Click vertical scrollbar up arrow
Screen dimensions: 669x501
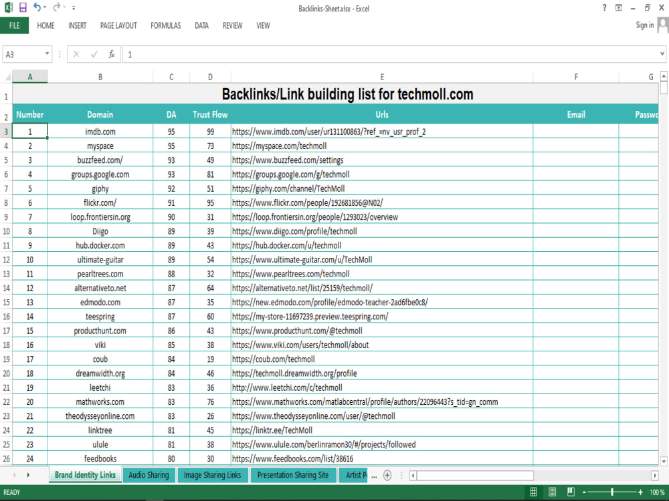[664, 76]
